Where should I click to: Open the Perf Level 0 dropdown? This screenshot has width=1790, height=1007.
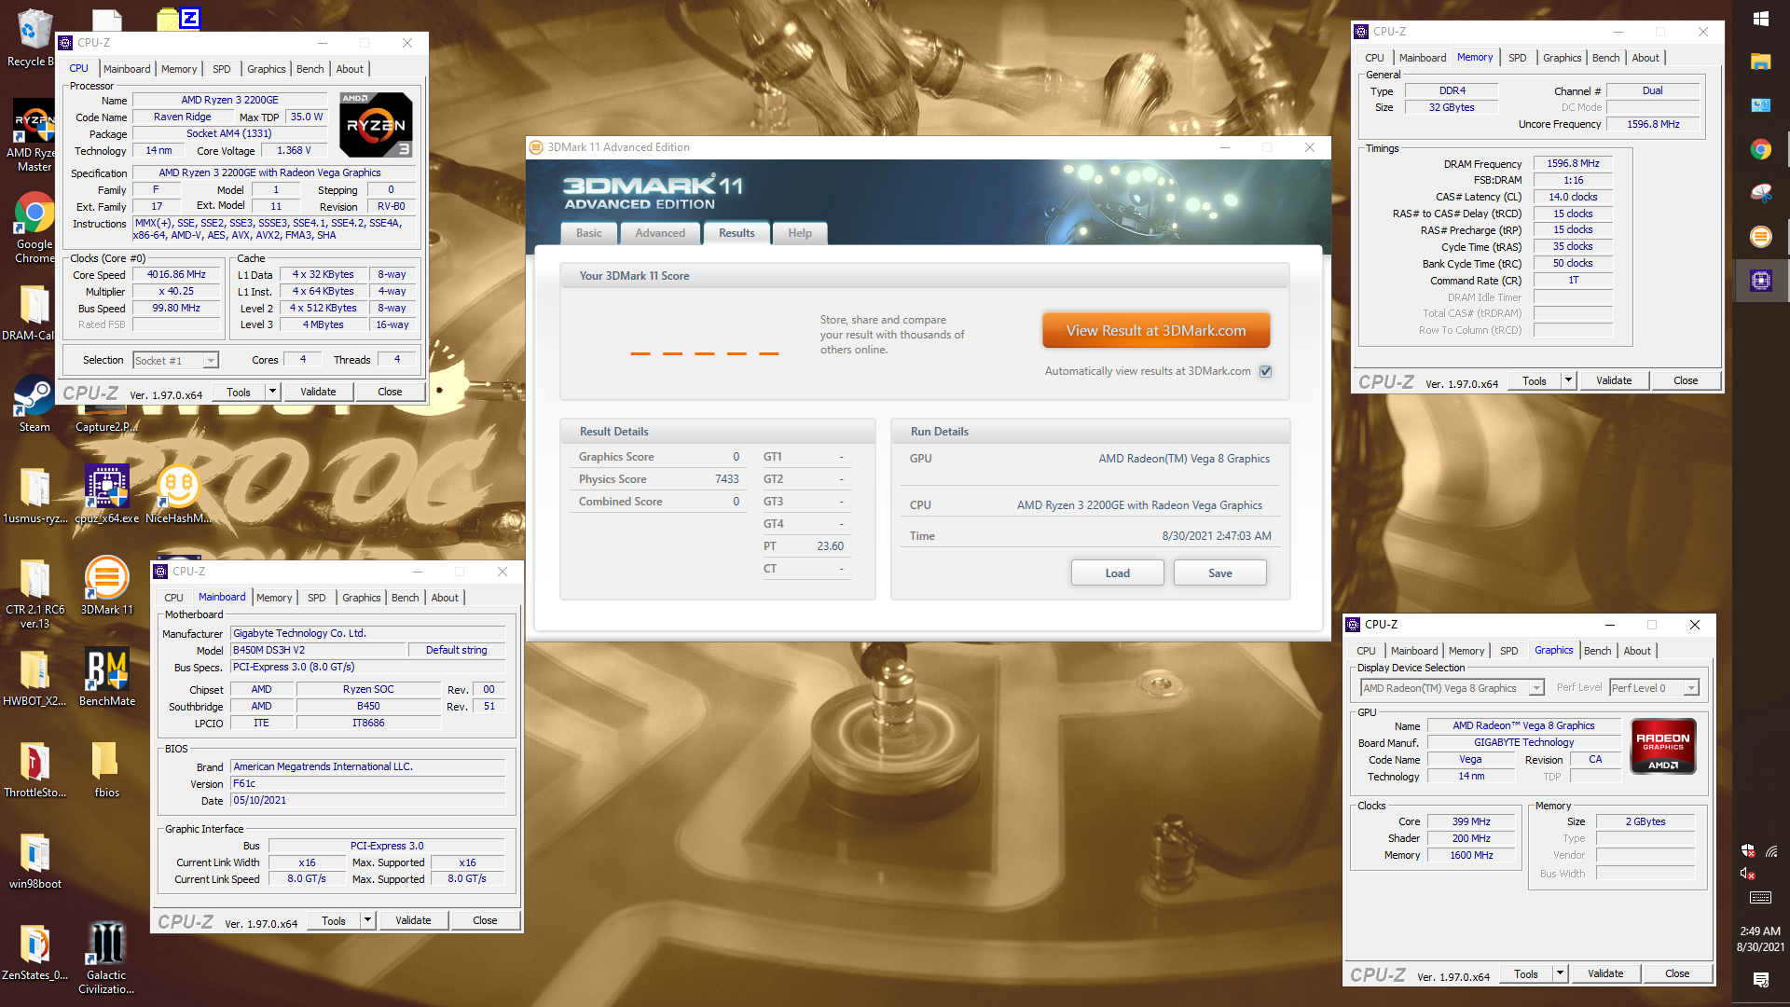(x=1655, y=688)
